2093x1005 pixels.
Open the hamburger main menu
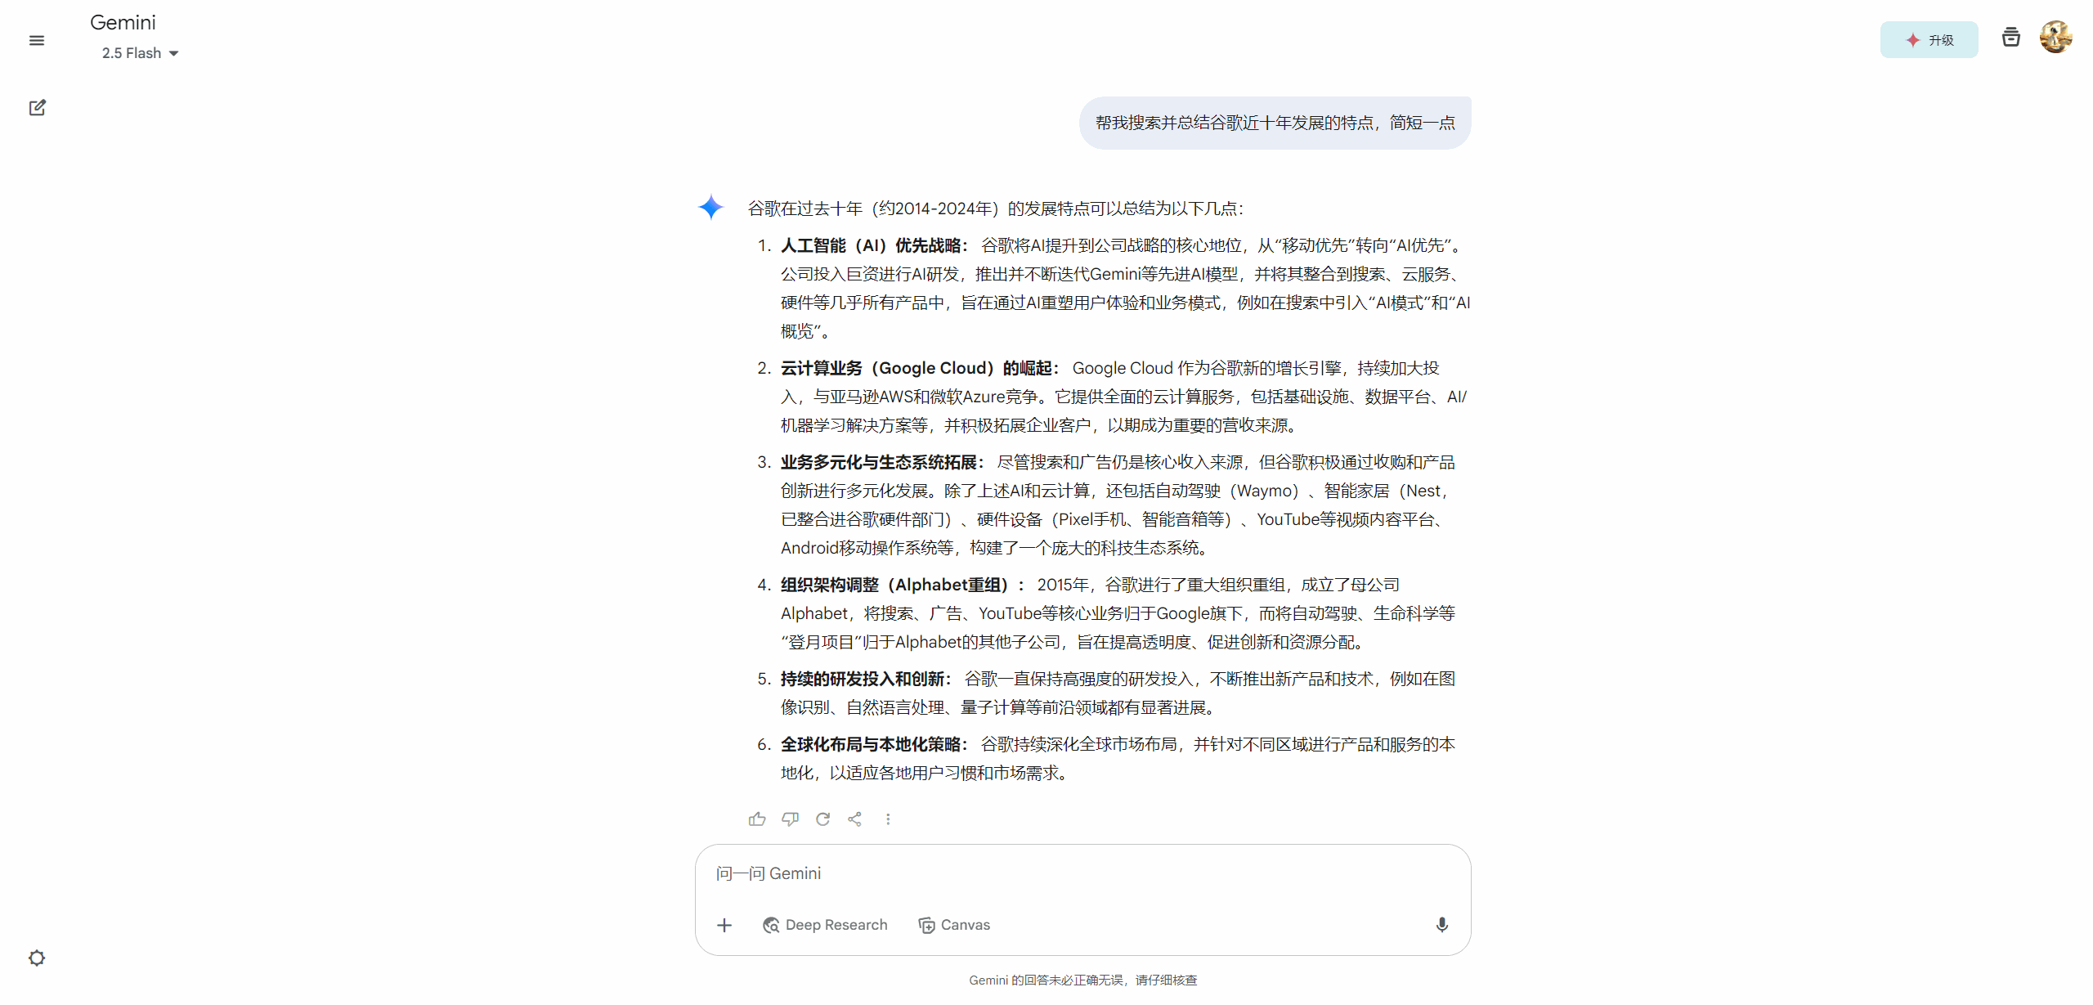coord(37,40)
